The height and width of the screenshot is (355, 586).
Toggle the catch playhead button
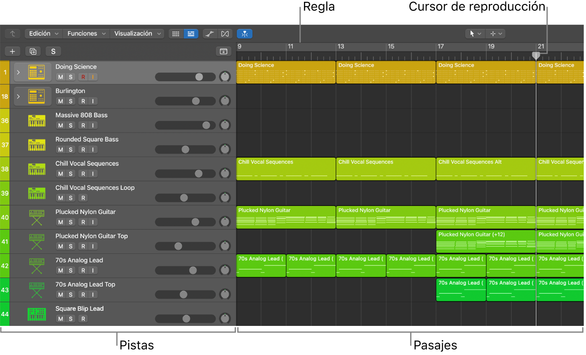point(244,34)
